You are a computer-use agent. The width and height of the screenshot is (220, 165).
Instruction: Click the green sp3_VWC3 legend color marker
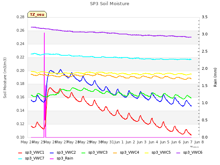point(84,153)
